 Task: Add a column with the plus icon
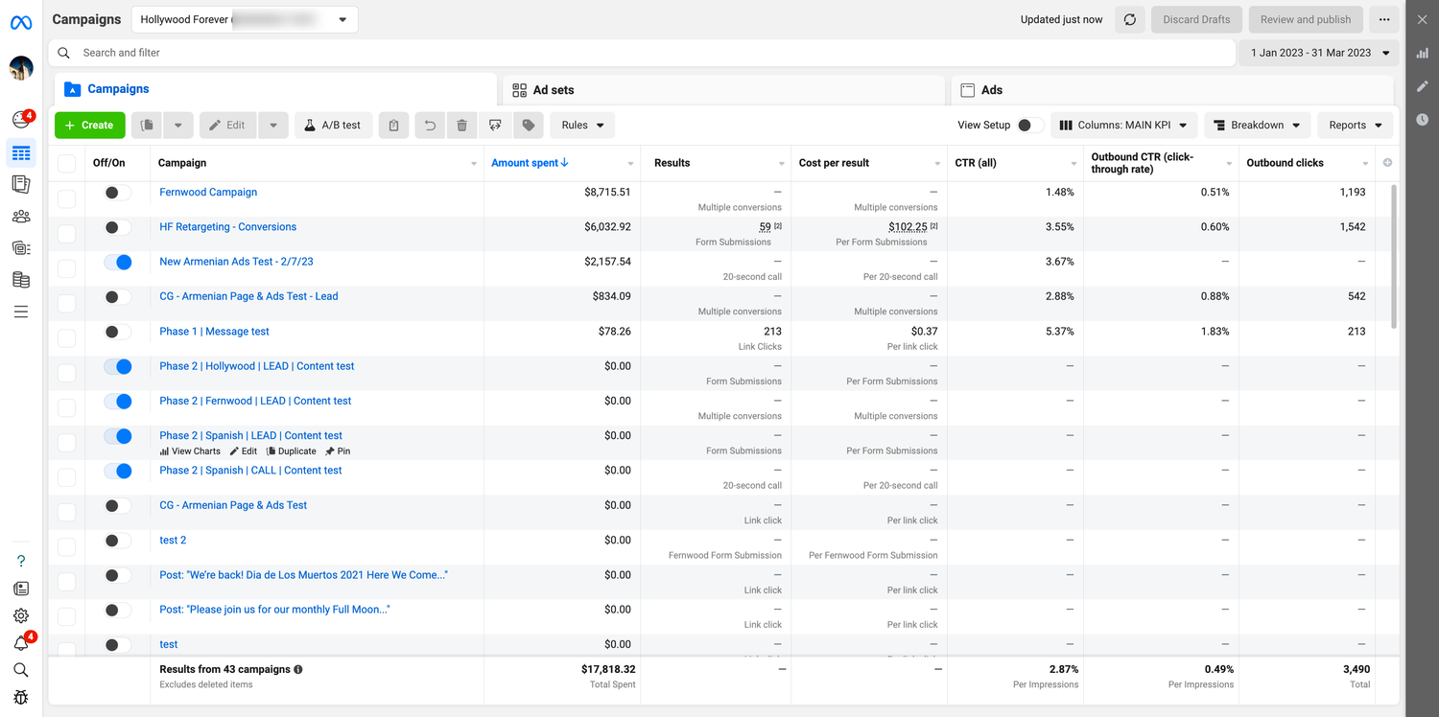pos(1387,163)
